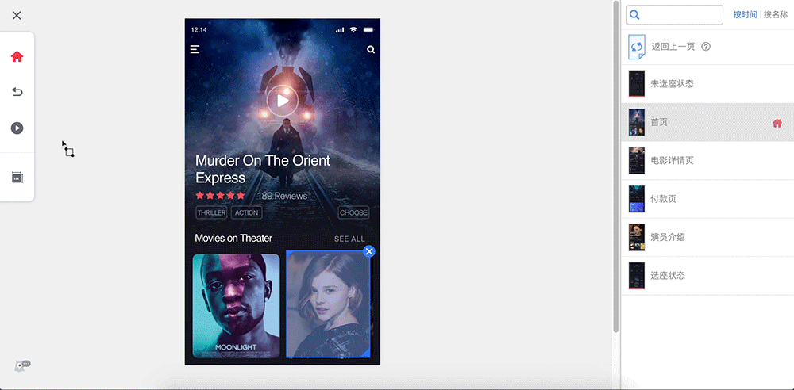Click the 电影详情页 page thumbnail
The image size is (794, 390).
click(x=637, y=161)
